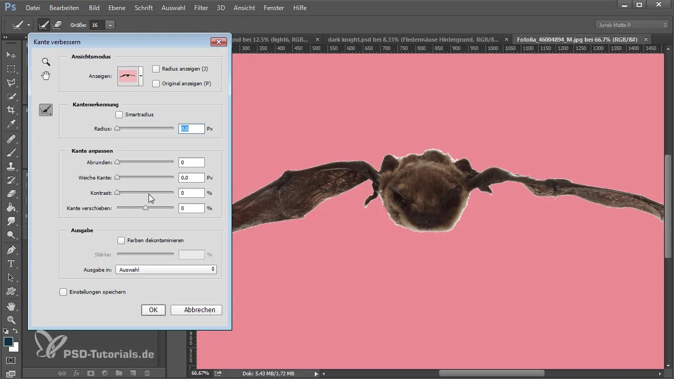This screenshot has height=379, width=674.
Task: Open the Bearbeiten menu
Action: point(64,8)
